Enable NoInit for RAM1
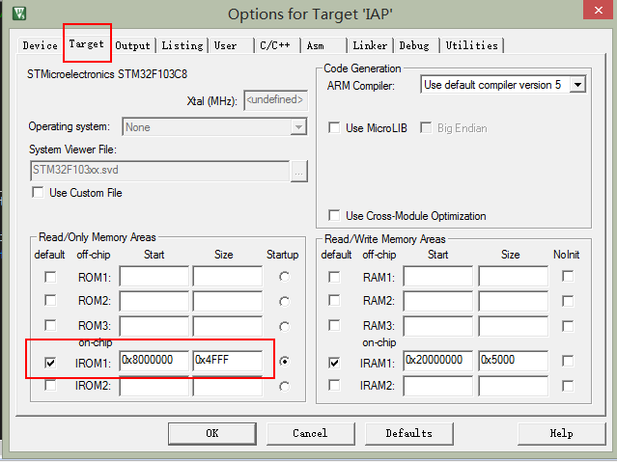 [x=568, y=276]
